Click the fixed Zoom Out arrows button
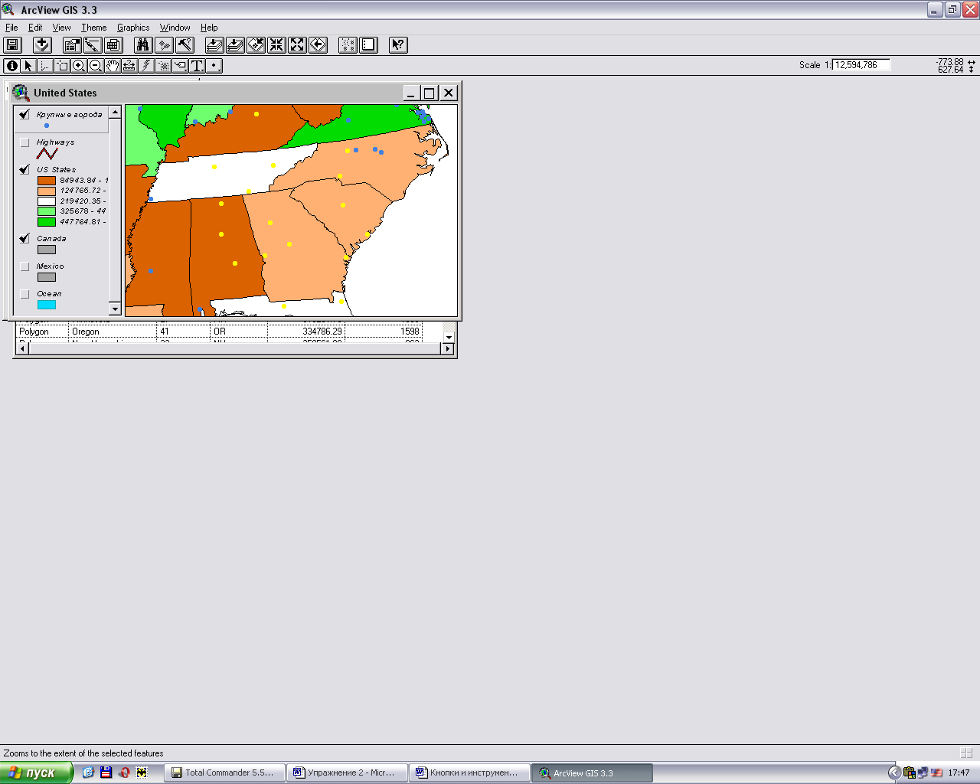This screenshot has width=980, height=784. [x=298, y=45]
